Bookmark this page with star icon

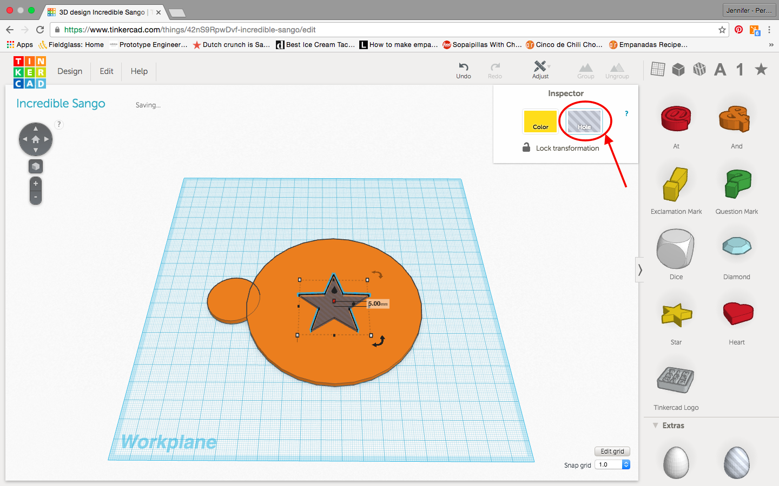[x=722, y=30]
